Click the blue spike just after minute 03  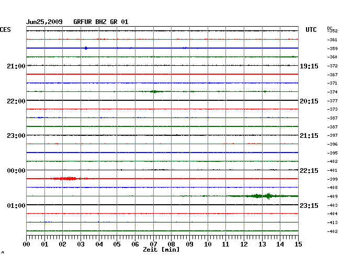coord(86,48)
